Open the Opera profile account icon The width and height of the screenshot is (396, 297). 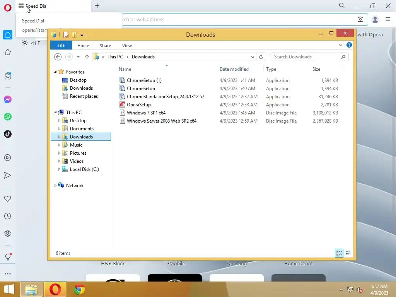coord(375,19)
